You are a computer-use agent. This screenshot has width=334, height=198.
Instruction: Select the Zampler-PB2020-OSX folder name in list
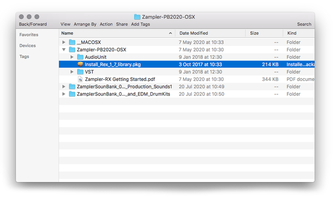[x=101, y=49]
